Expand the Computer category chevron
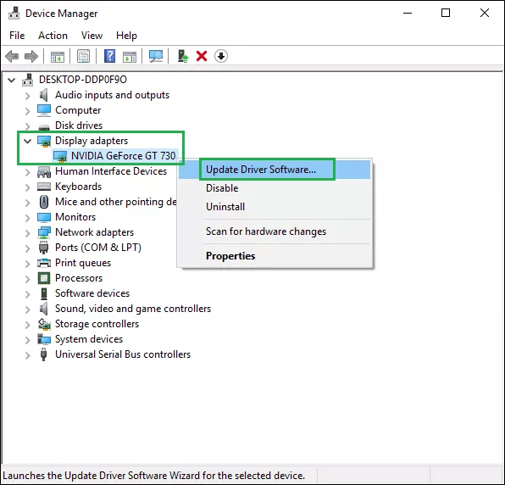 point(28,111)
